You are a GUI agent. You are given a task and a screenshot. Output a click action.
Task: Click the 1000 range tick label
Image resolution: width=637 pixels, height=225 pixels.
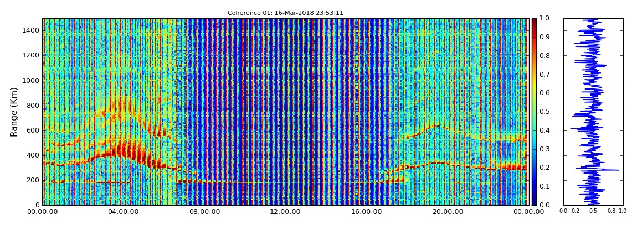tap(31, 80)
